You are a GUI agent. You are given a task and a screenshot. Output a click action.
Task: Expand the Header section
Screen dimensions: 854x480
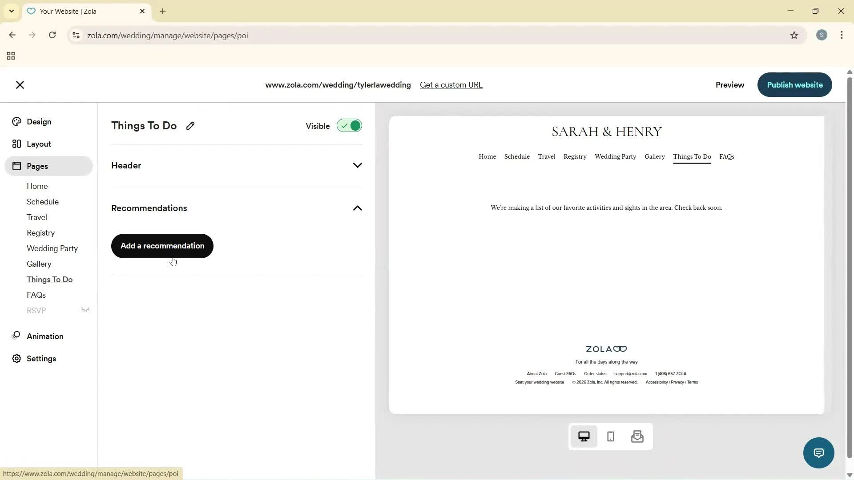[358, 165]
